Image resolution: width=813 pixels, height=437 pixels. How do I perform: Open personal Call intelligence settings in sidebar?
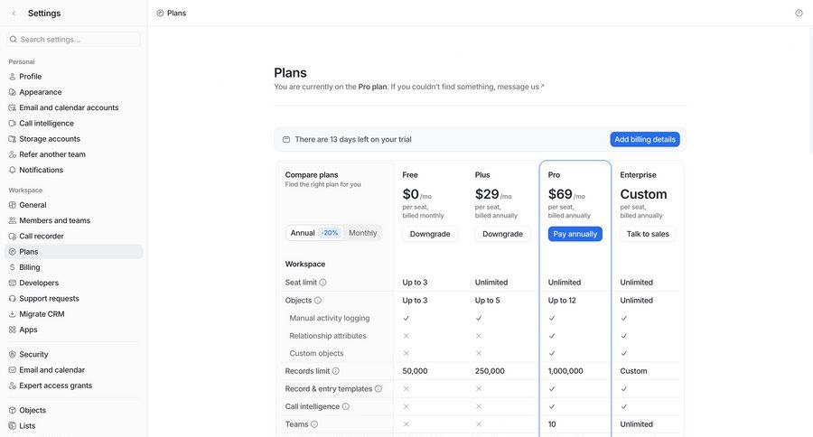74,124
